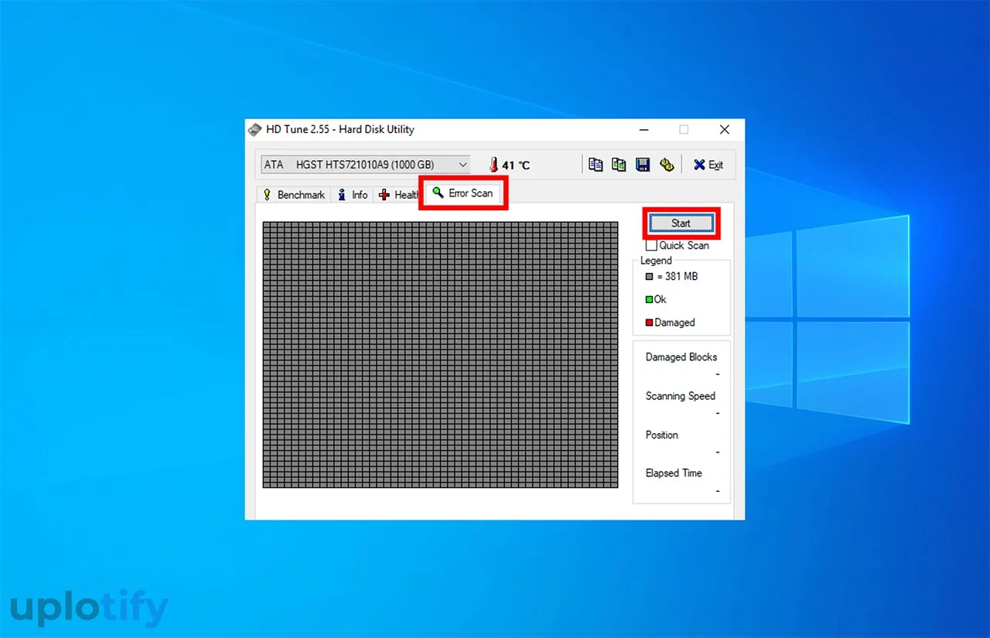990x638 pixels.
Task: Click the Scanning Speed label
Action: (x=681, y=396)
